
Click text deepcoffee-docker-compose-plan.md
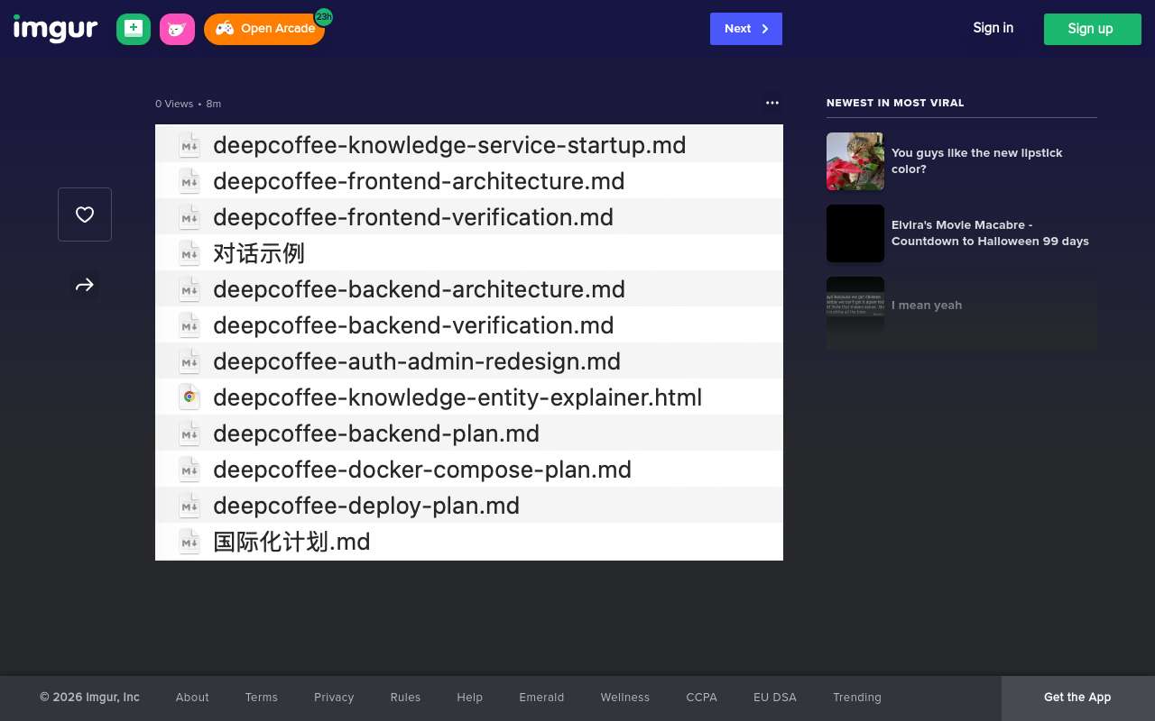[x=422, y=470]
